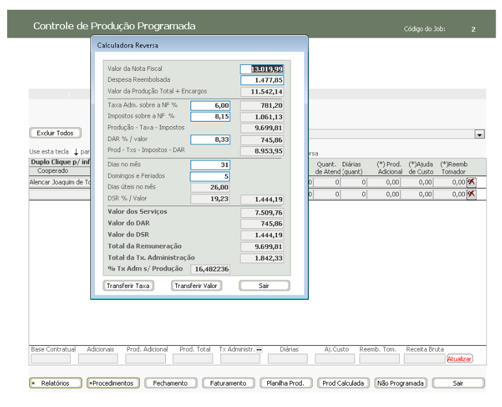Click the Fechamento button

tap(170, 383)
